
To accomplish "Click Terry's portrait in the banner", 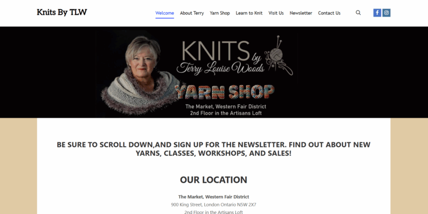I will (141, 75).
